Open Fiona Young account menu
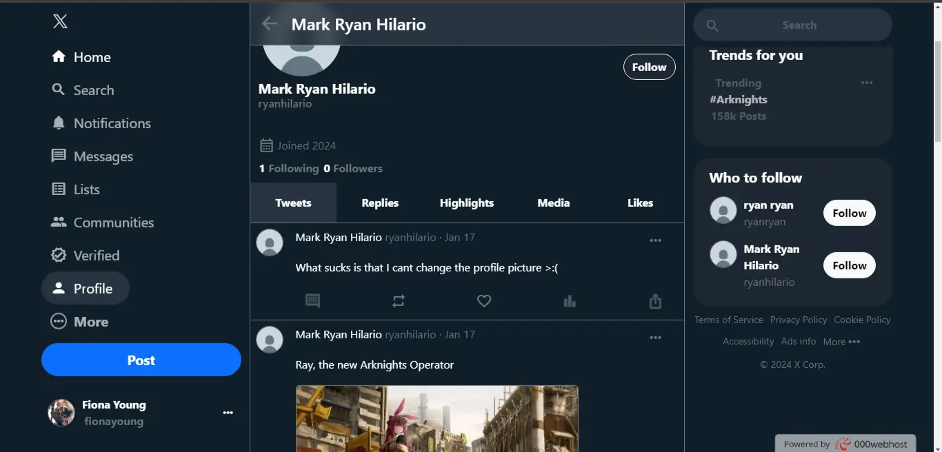942x452 pixels. point(228,413)
